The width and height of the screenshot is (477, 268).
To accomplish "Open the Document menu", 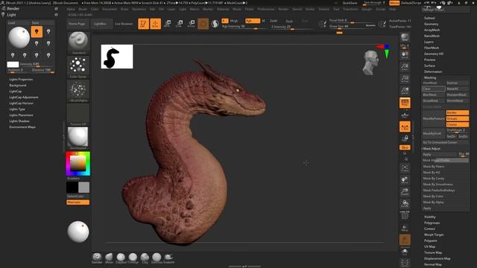I will [x=110, y=9].
